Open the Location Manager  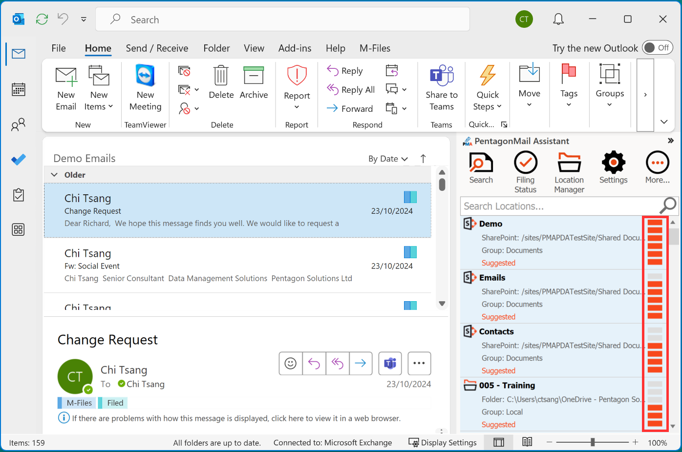coord(569,163)
